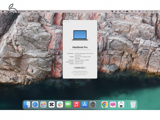
Task: Click the Siri icon in menu bar
Action: [143, 11]
